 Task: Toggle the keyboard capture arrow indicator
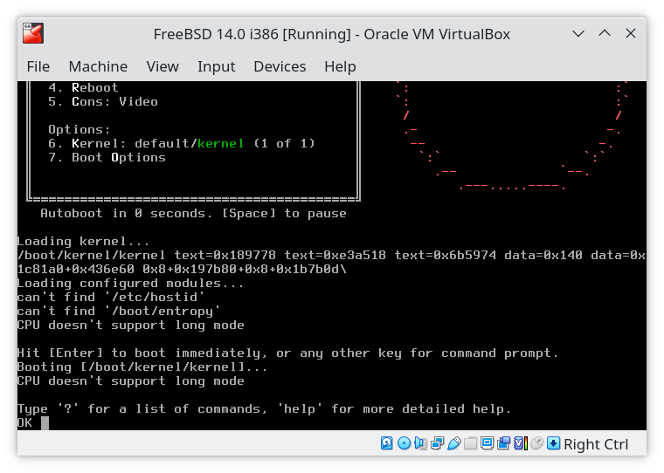point(553,443)
